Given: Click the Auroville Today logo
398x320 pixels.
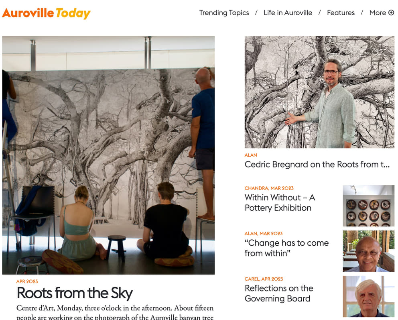Looking at the screenshot, I should tap(46, 13).
